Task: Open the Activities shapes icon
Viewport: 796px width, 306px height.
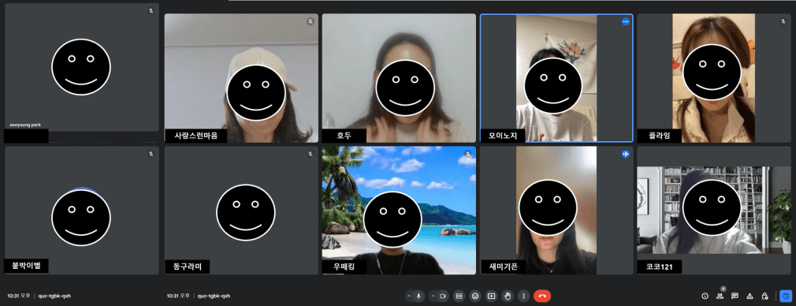Action: pos(750,296)
